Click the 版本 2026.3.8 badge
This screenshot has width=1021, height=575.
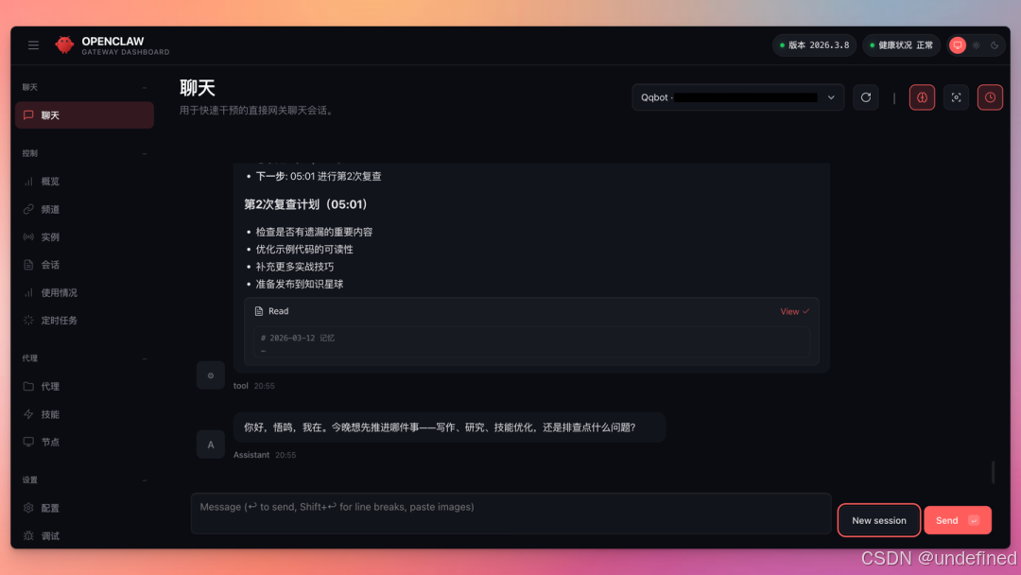click(x=814, y=45)
